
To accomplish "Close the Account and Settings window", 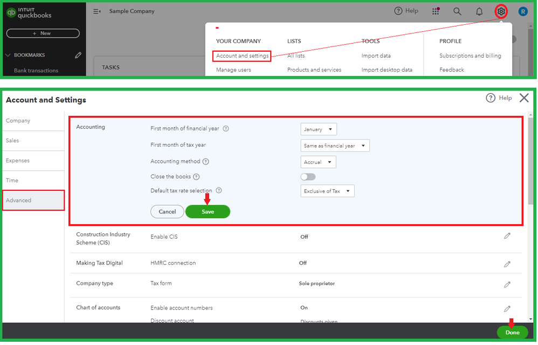I will [524, 98].
